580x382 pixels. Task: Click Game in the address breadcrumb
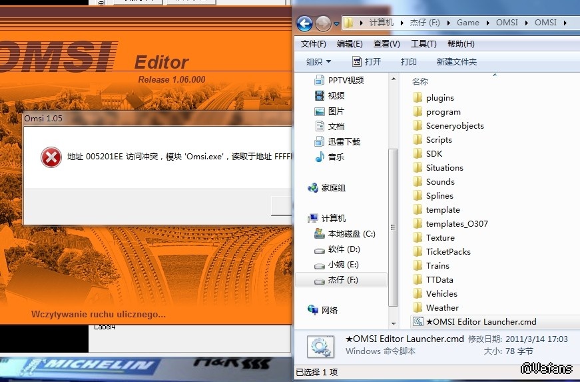click(467, 23)
